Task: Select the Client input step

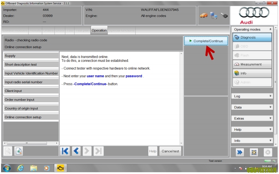Action: coord(31,91)
